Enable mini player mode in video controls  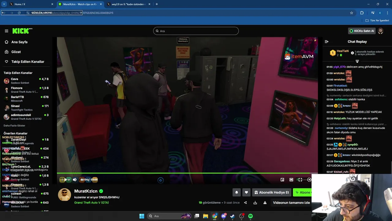pyautogui.click(x=282, y=180)
